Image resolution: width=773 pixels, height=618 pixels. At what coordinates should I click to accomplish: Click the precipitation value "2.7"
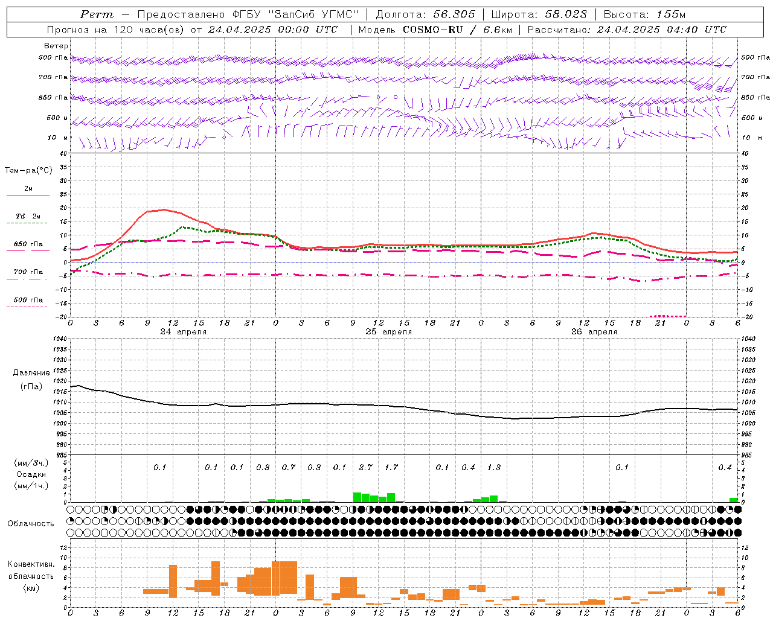tap(365, 467)
